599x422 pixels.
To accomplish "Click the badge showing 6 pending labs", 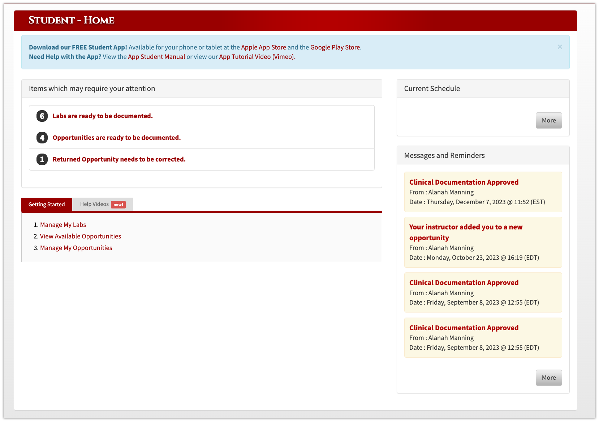I will point(42,116).
